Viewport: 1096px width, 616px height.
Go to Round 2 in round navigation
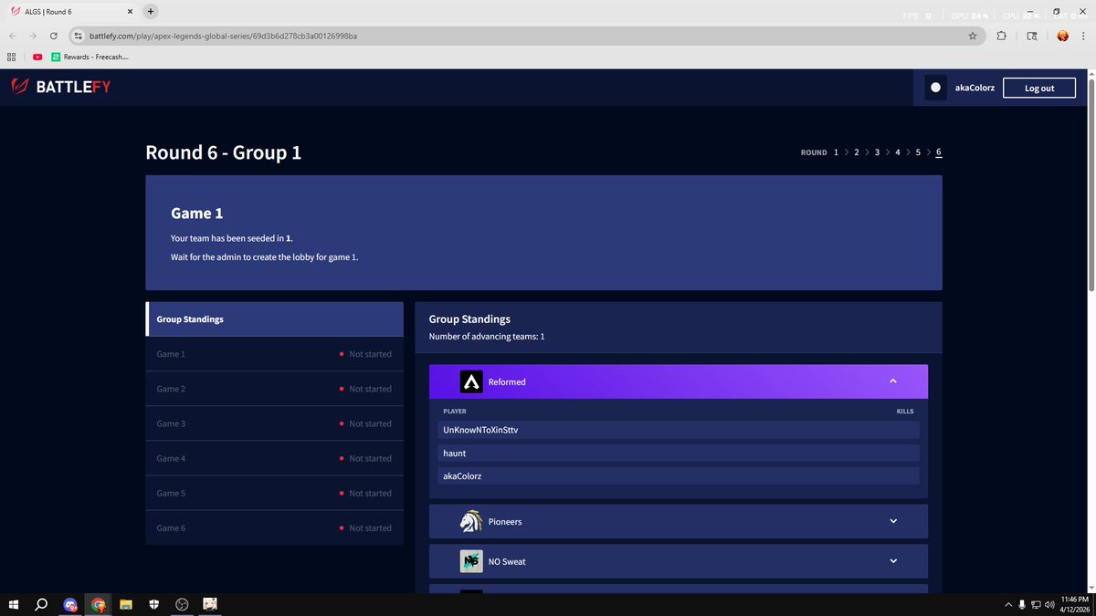click(x=856, y=152)
